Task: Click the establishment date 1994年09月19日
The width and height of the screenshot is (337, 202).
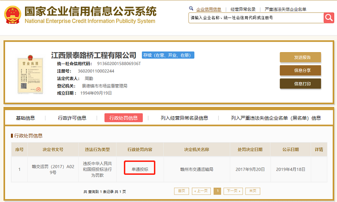Action: click(x=96, y=93)
